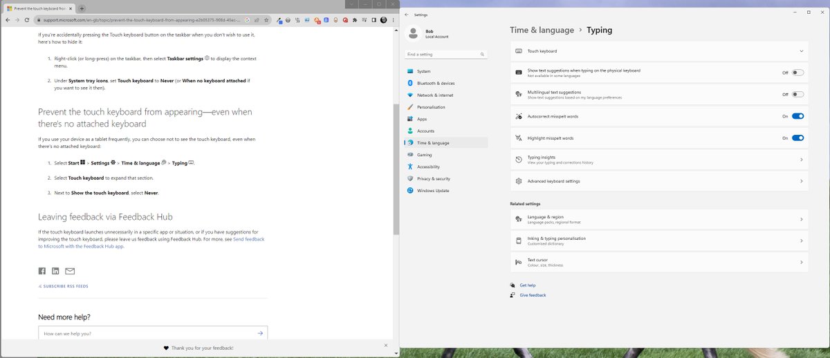The width and height of the screenshot is (830, 358).
Task: Go back in the Chrome browser
Action: [7, 20]
